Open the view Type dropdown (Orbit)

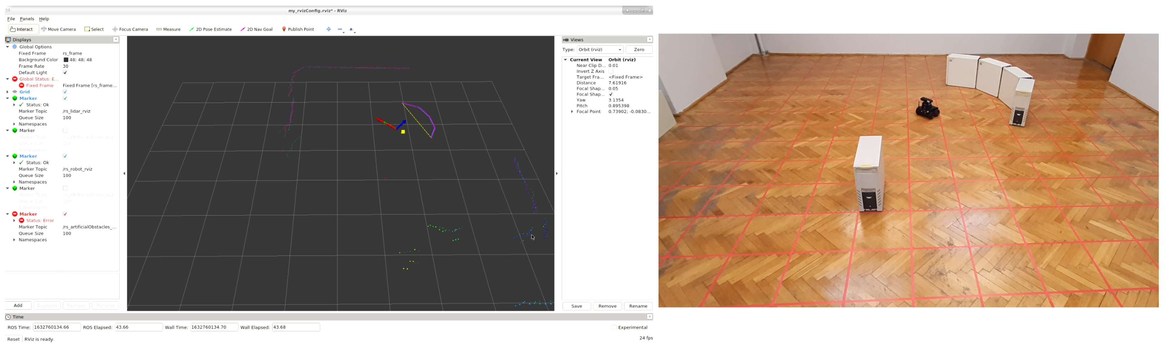click(599, 50)
